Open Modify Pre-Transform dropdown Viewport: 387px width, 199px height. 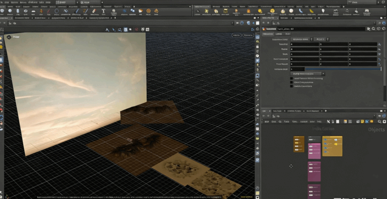point(307,74)
